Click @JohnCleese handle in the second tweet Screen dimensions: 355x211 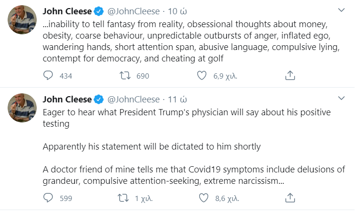pos(133,99)
